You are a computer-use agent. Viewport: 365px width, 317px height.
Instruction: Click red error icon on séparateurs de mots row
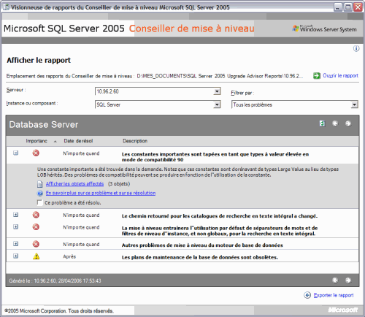pyautogui.click(x=36, y=227)
